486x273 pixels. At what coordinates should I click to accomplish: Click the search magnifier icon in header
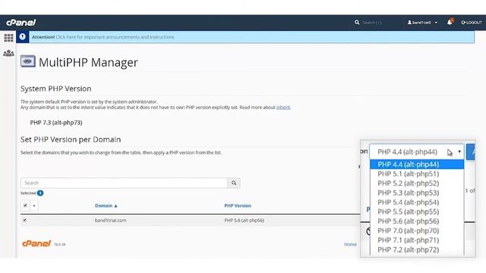pos(357,22)
